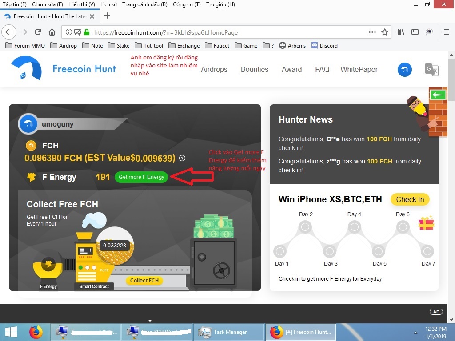Screen dimensions: 455x341
Task: Open the Lịch sử menu
Action: 108,4
